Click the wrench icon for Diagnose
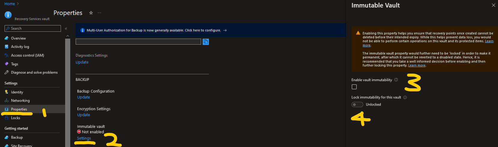The image size is (498, 147). click(x=7, y=72)
